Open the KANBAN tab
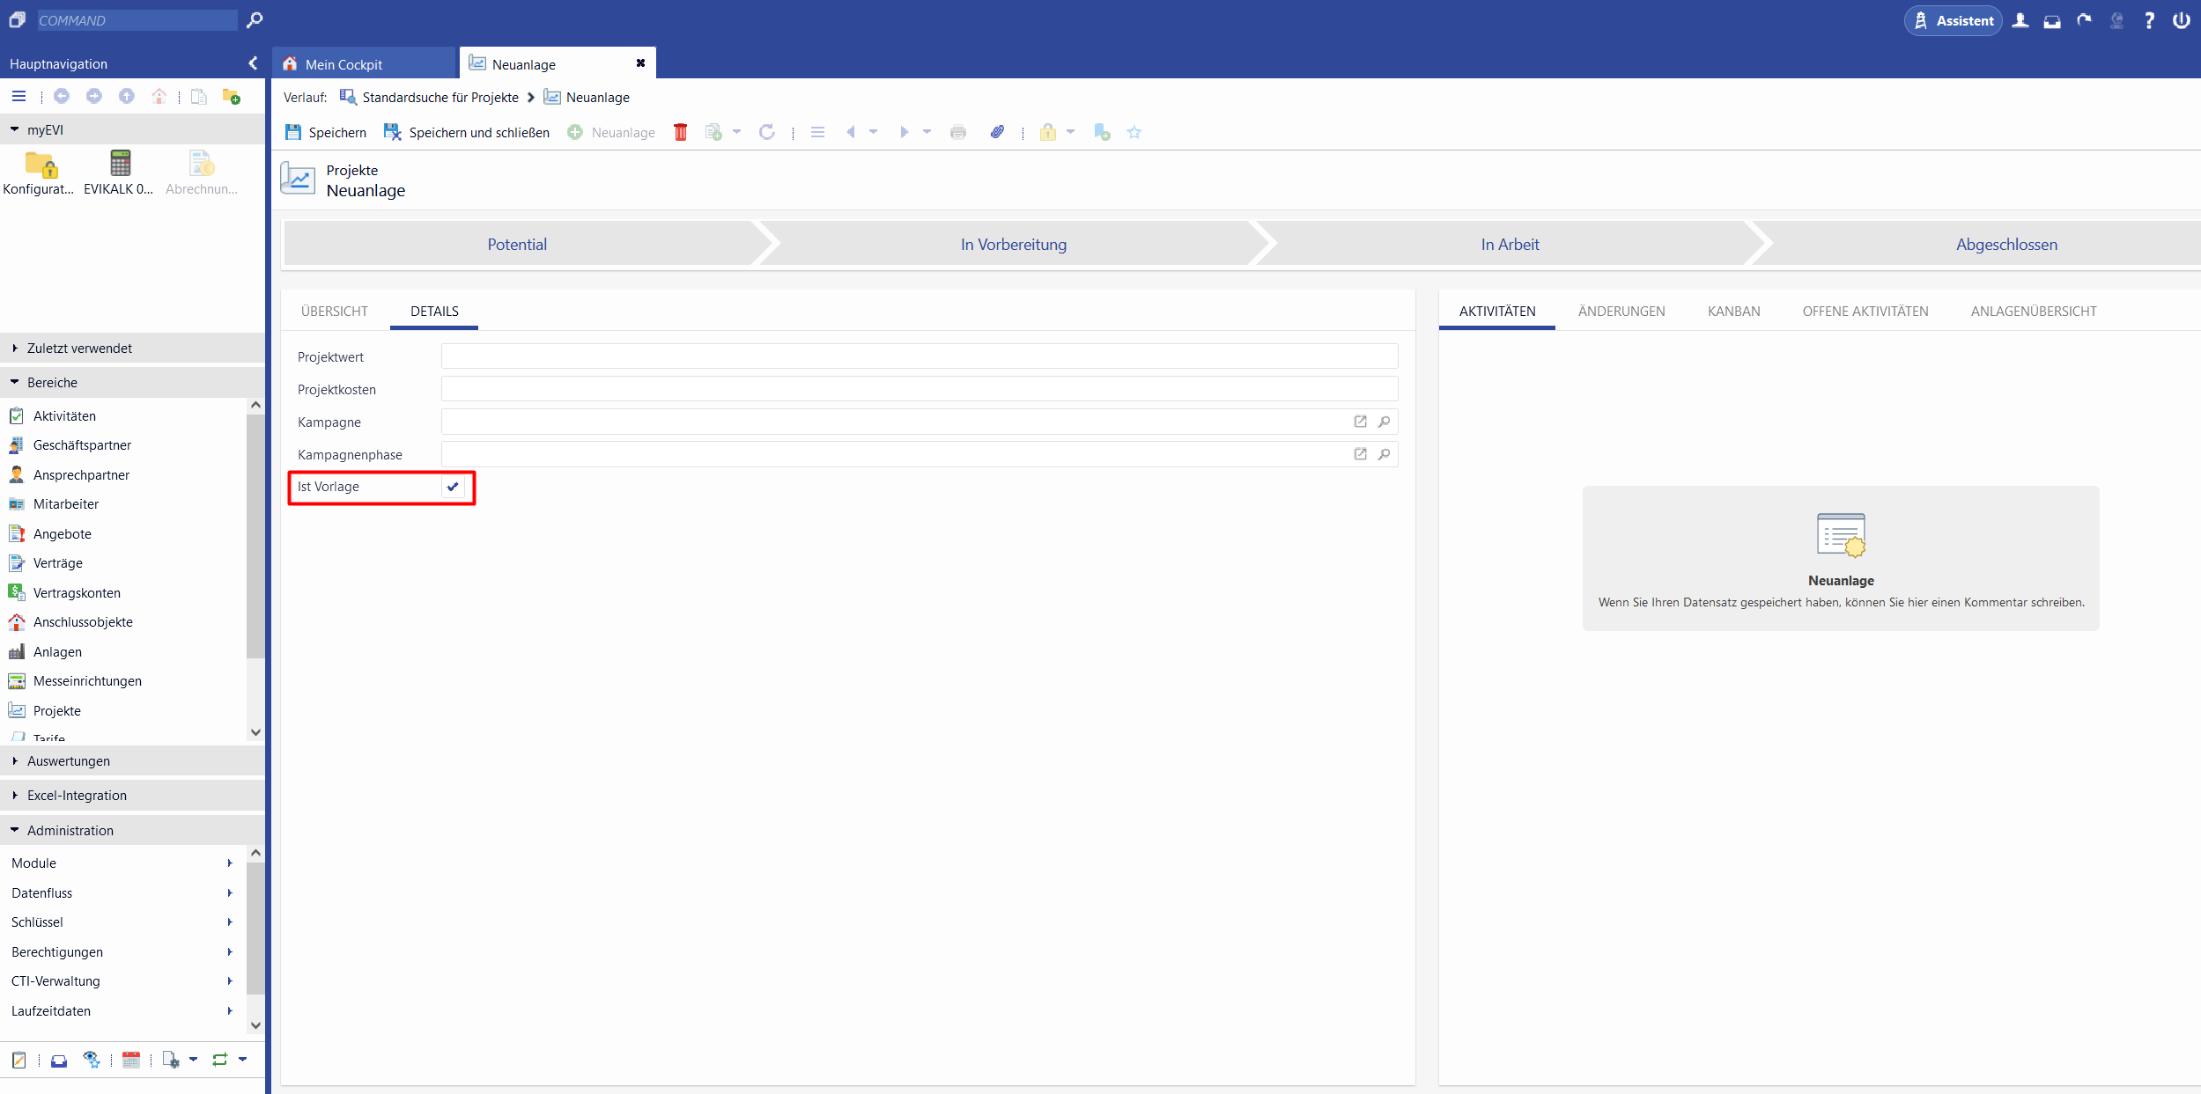This screenshot has width=2201, height=1094. pyautogui.click(x=1733, y=312)
